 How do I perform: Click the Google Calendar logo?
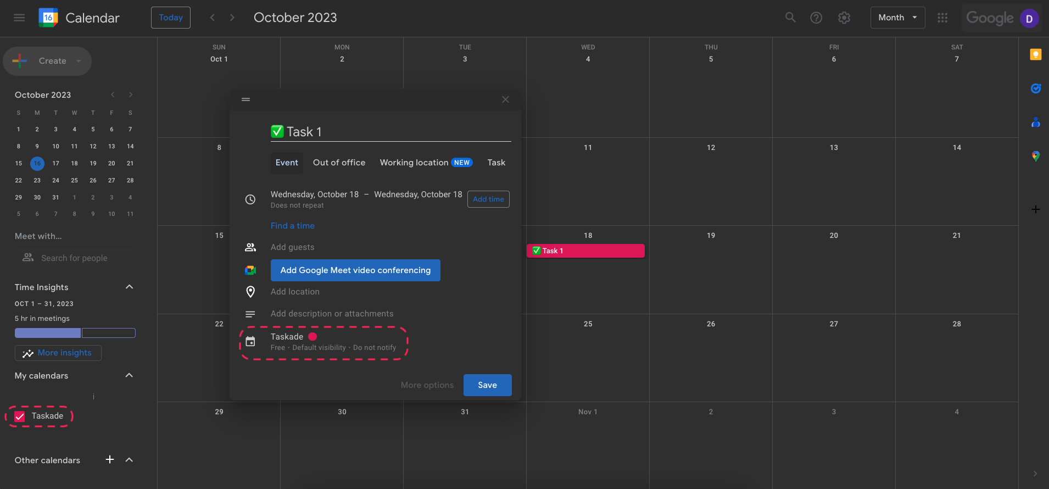(48, 18)
